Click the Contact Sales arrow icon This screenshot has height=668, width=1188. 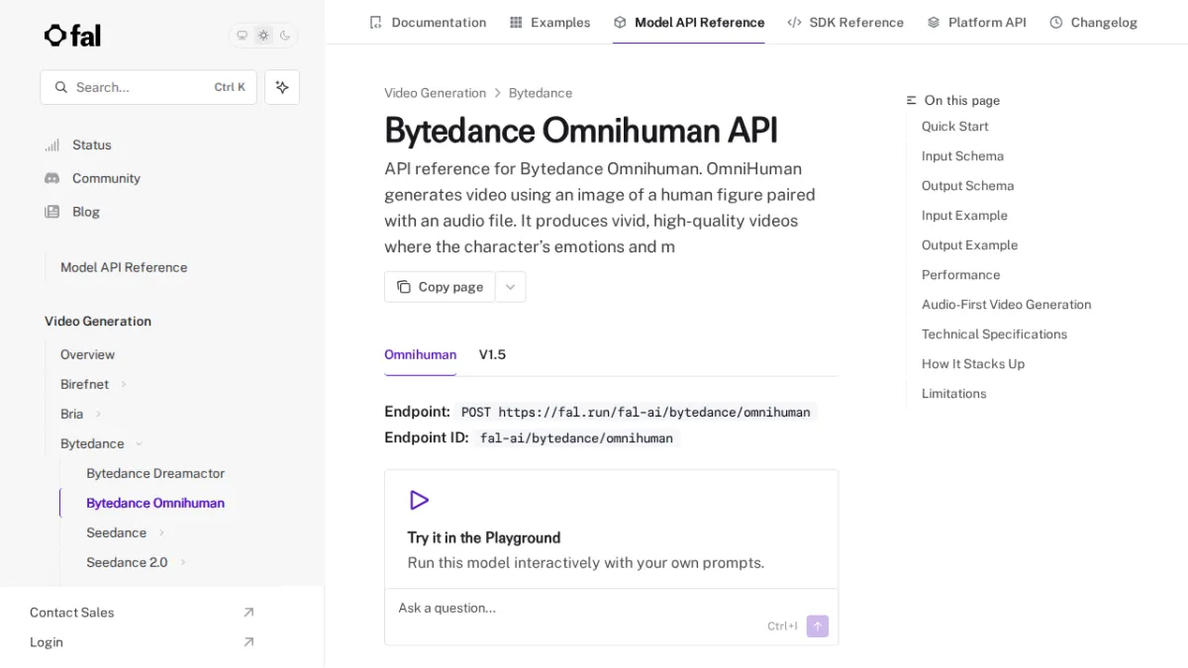[x=248, y=613]
